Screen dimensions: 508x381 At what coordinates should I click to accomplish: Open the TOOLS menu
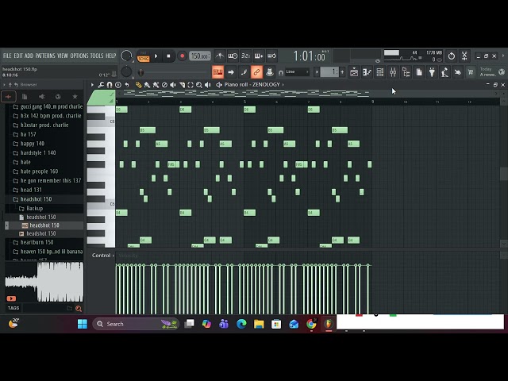click(97, 56)
